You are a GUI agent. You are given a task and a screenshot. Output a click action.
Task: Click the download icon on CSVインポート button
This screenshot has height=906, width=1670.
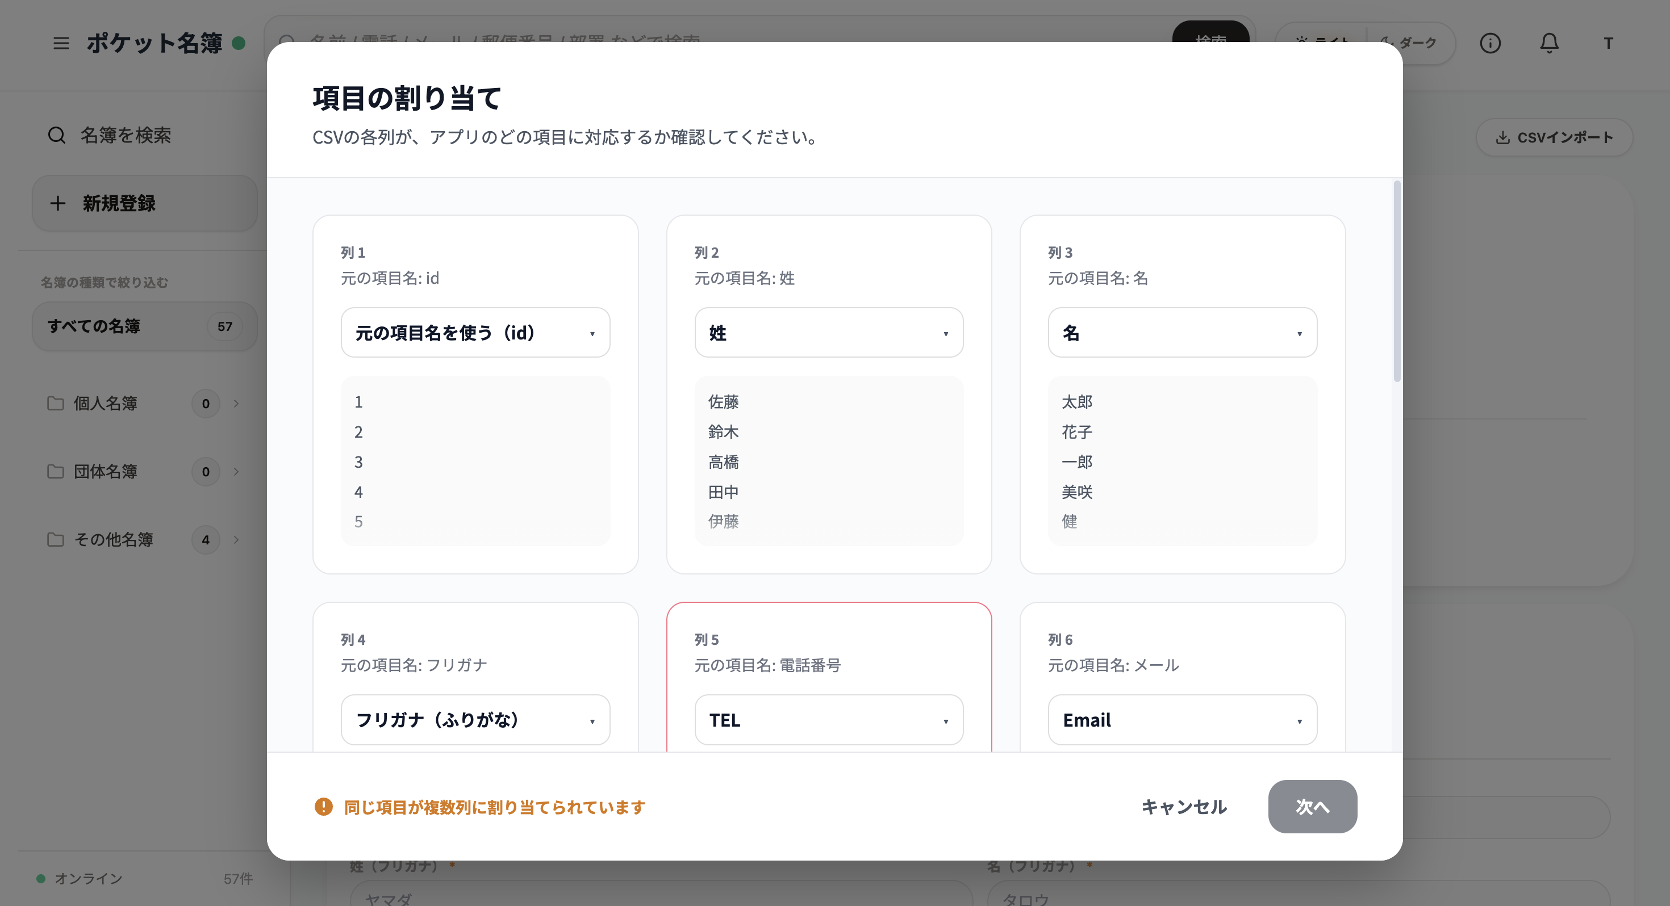1503,137
